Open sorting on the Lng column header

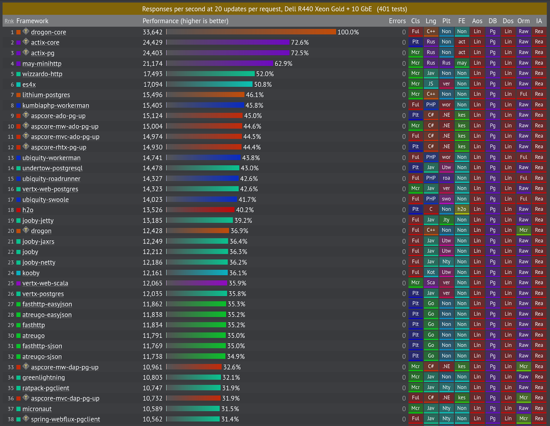[431, 21]
